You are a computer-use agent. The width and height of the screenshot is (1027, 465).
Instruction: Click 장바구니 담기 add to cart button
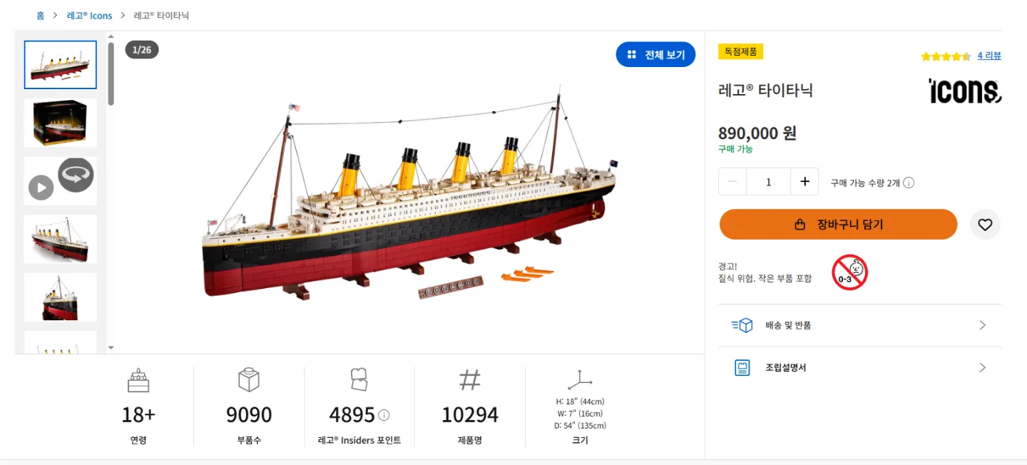click(x=838, y=225)
